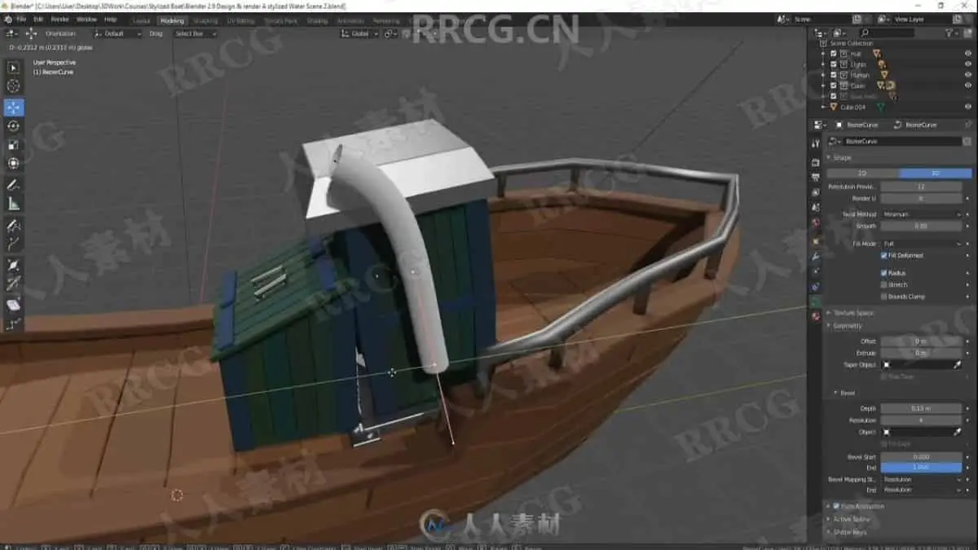The image size is (978, 550).
Task: Click the Bevel Depth field
Action: 921,408
